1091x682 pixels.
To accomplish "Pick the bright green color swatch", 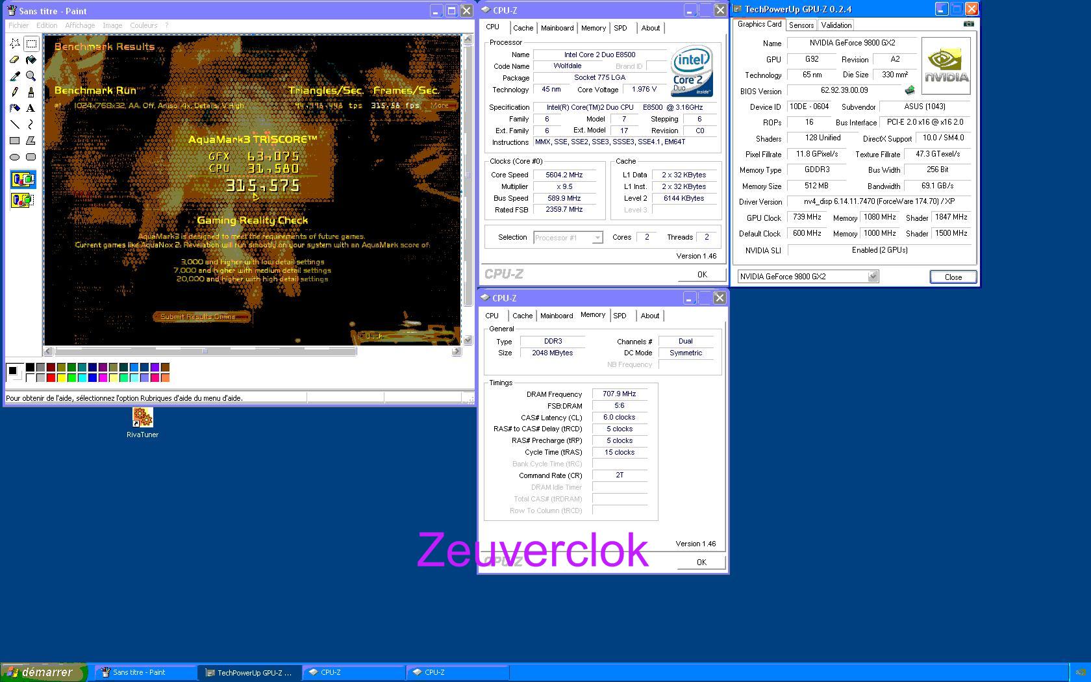I will (x=71, y=378).
